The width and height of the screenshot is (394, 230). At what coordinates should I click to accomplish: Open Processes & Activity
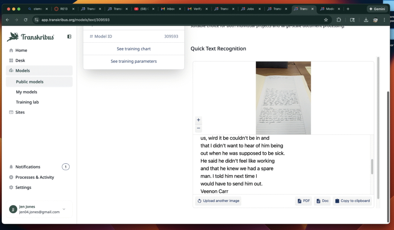point(35,177)
